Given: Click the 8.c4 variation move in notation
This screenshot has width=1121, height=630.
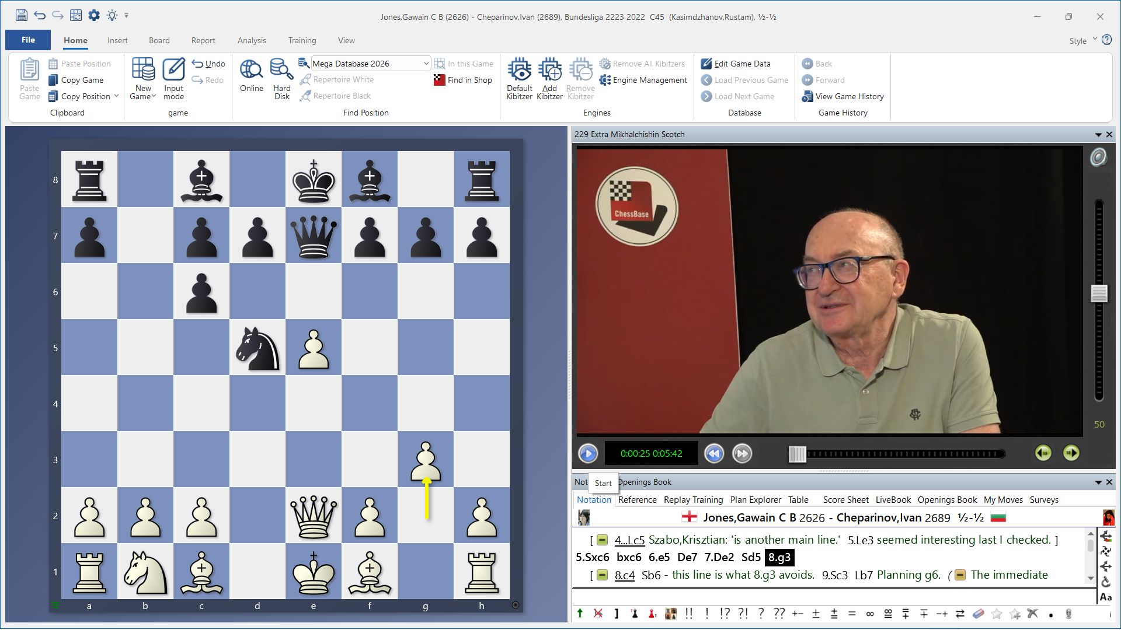Looking at the screenshot, I should point(624,575).
